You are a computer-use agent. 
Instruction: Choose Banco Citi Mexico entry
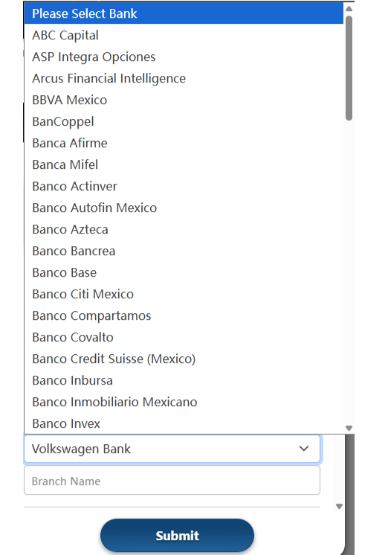(184, 294)
